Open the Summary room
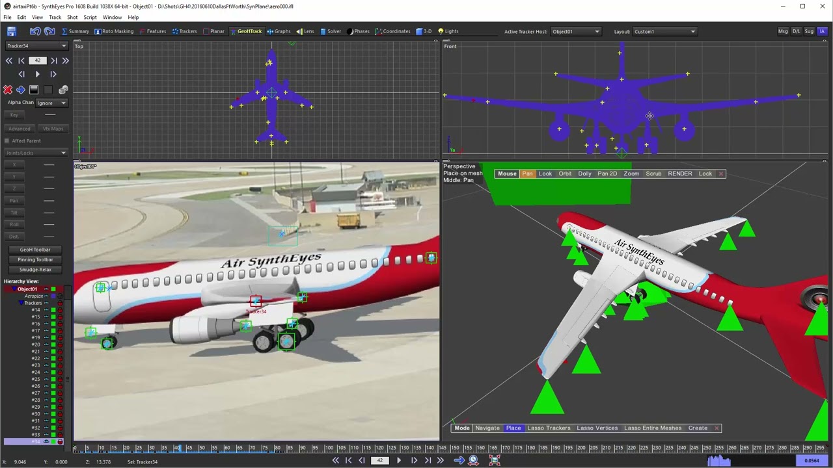833x468 pixels. click(75, 31)
